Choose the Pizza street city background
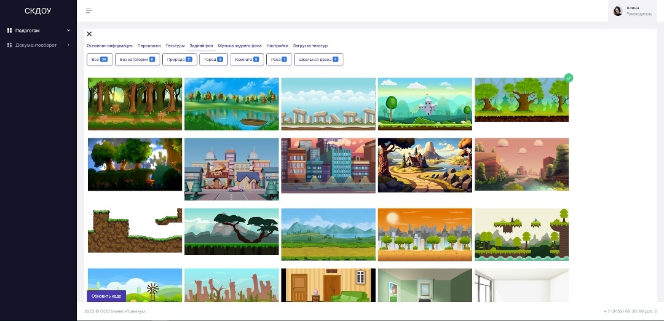The image size is (664, 321). point(232,169)
